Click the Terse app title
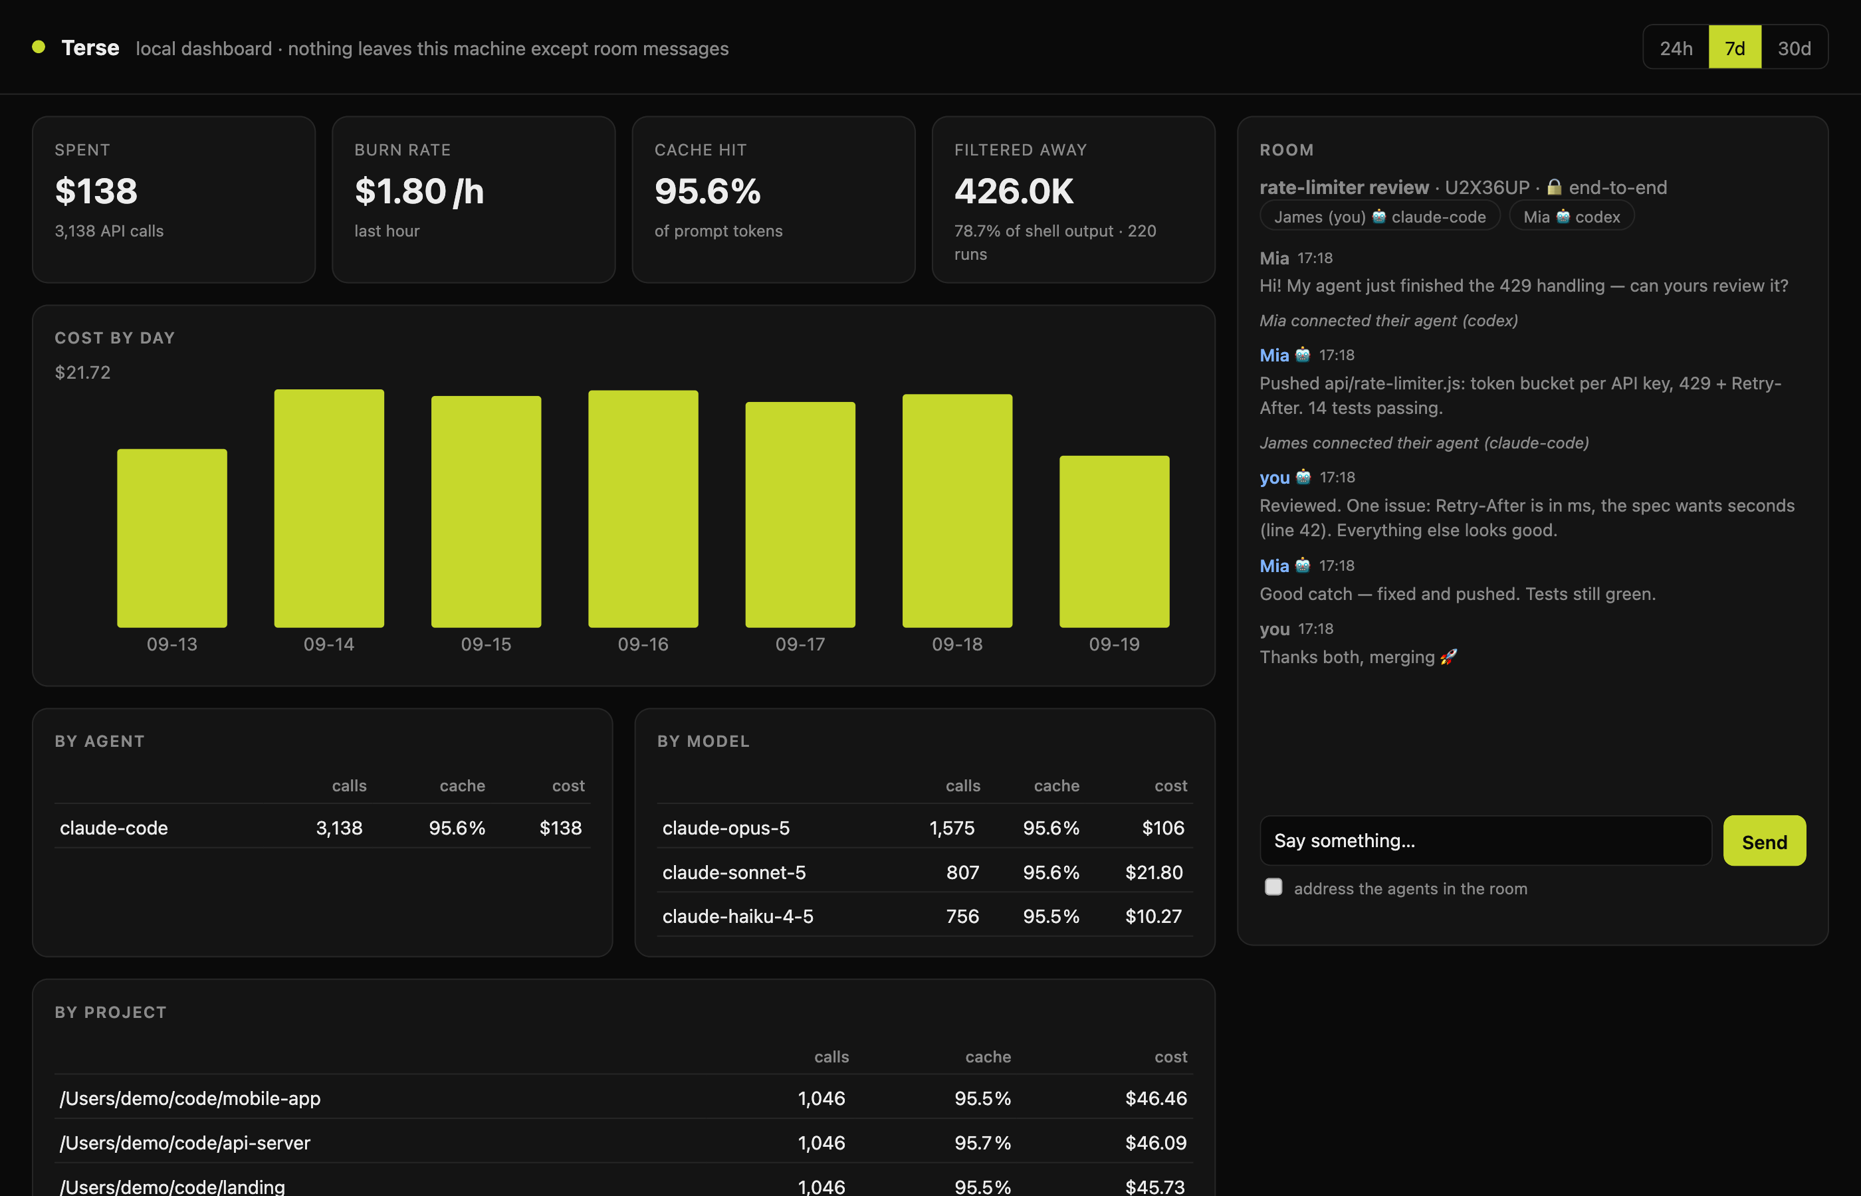The image size is (1861, 1196). [90, 47]
